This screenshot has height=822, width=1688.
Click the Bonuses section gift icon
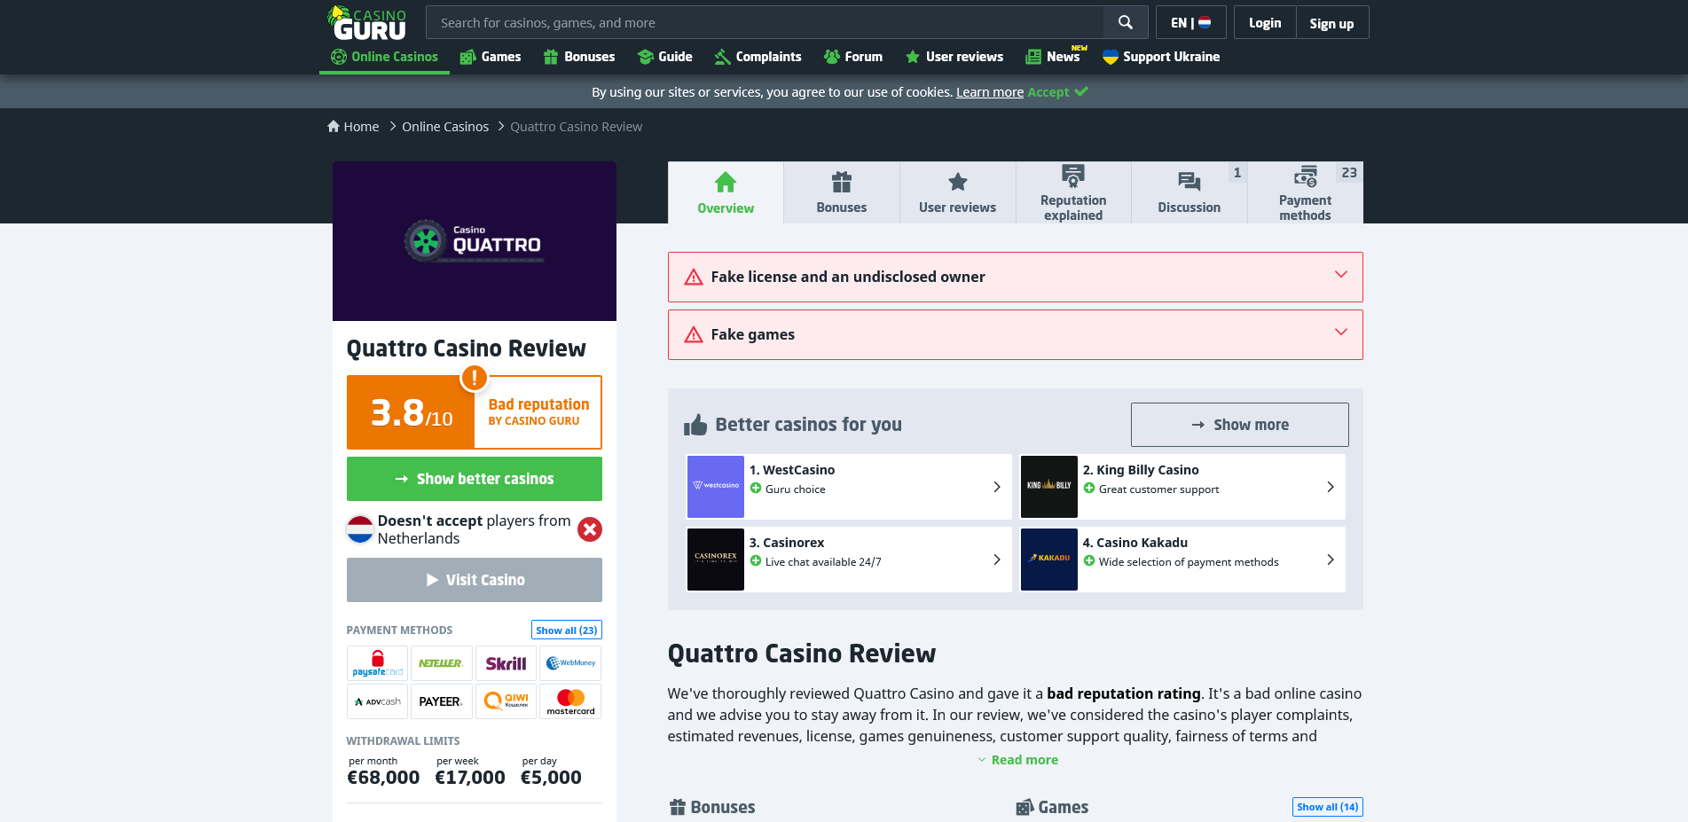click(678, 807)
